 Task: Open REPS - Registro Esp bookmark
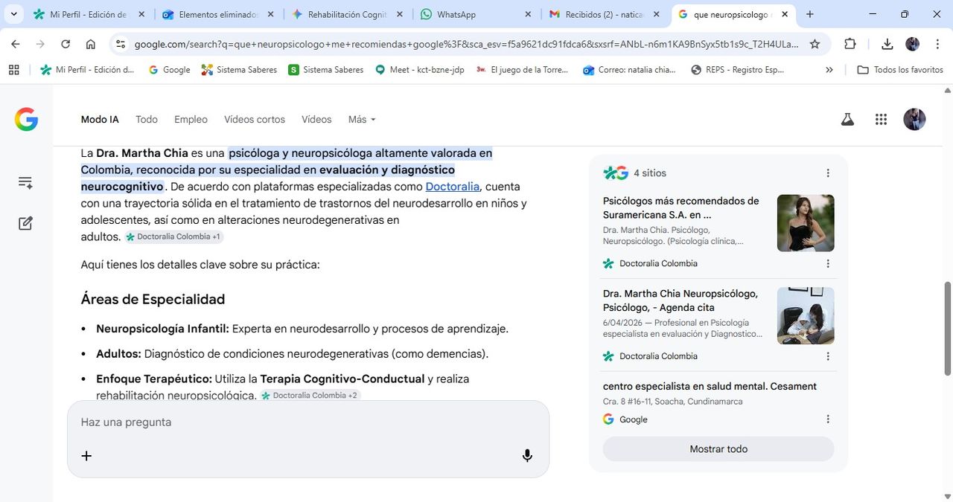click(x=738, y=70)
